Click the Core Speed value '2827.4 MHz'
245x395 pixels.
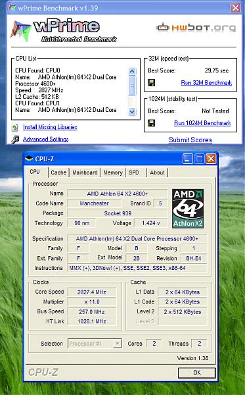tap(92, 292)
